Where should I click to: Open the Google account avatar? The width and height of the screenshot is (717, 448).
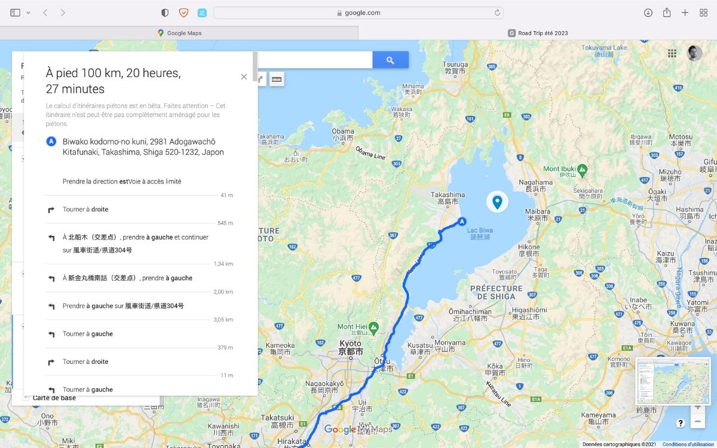click(695, 53)
